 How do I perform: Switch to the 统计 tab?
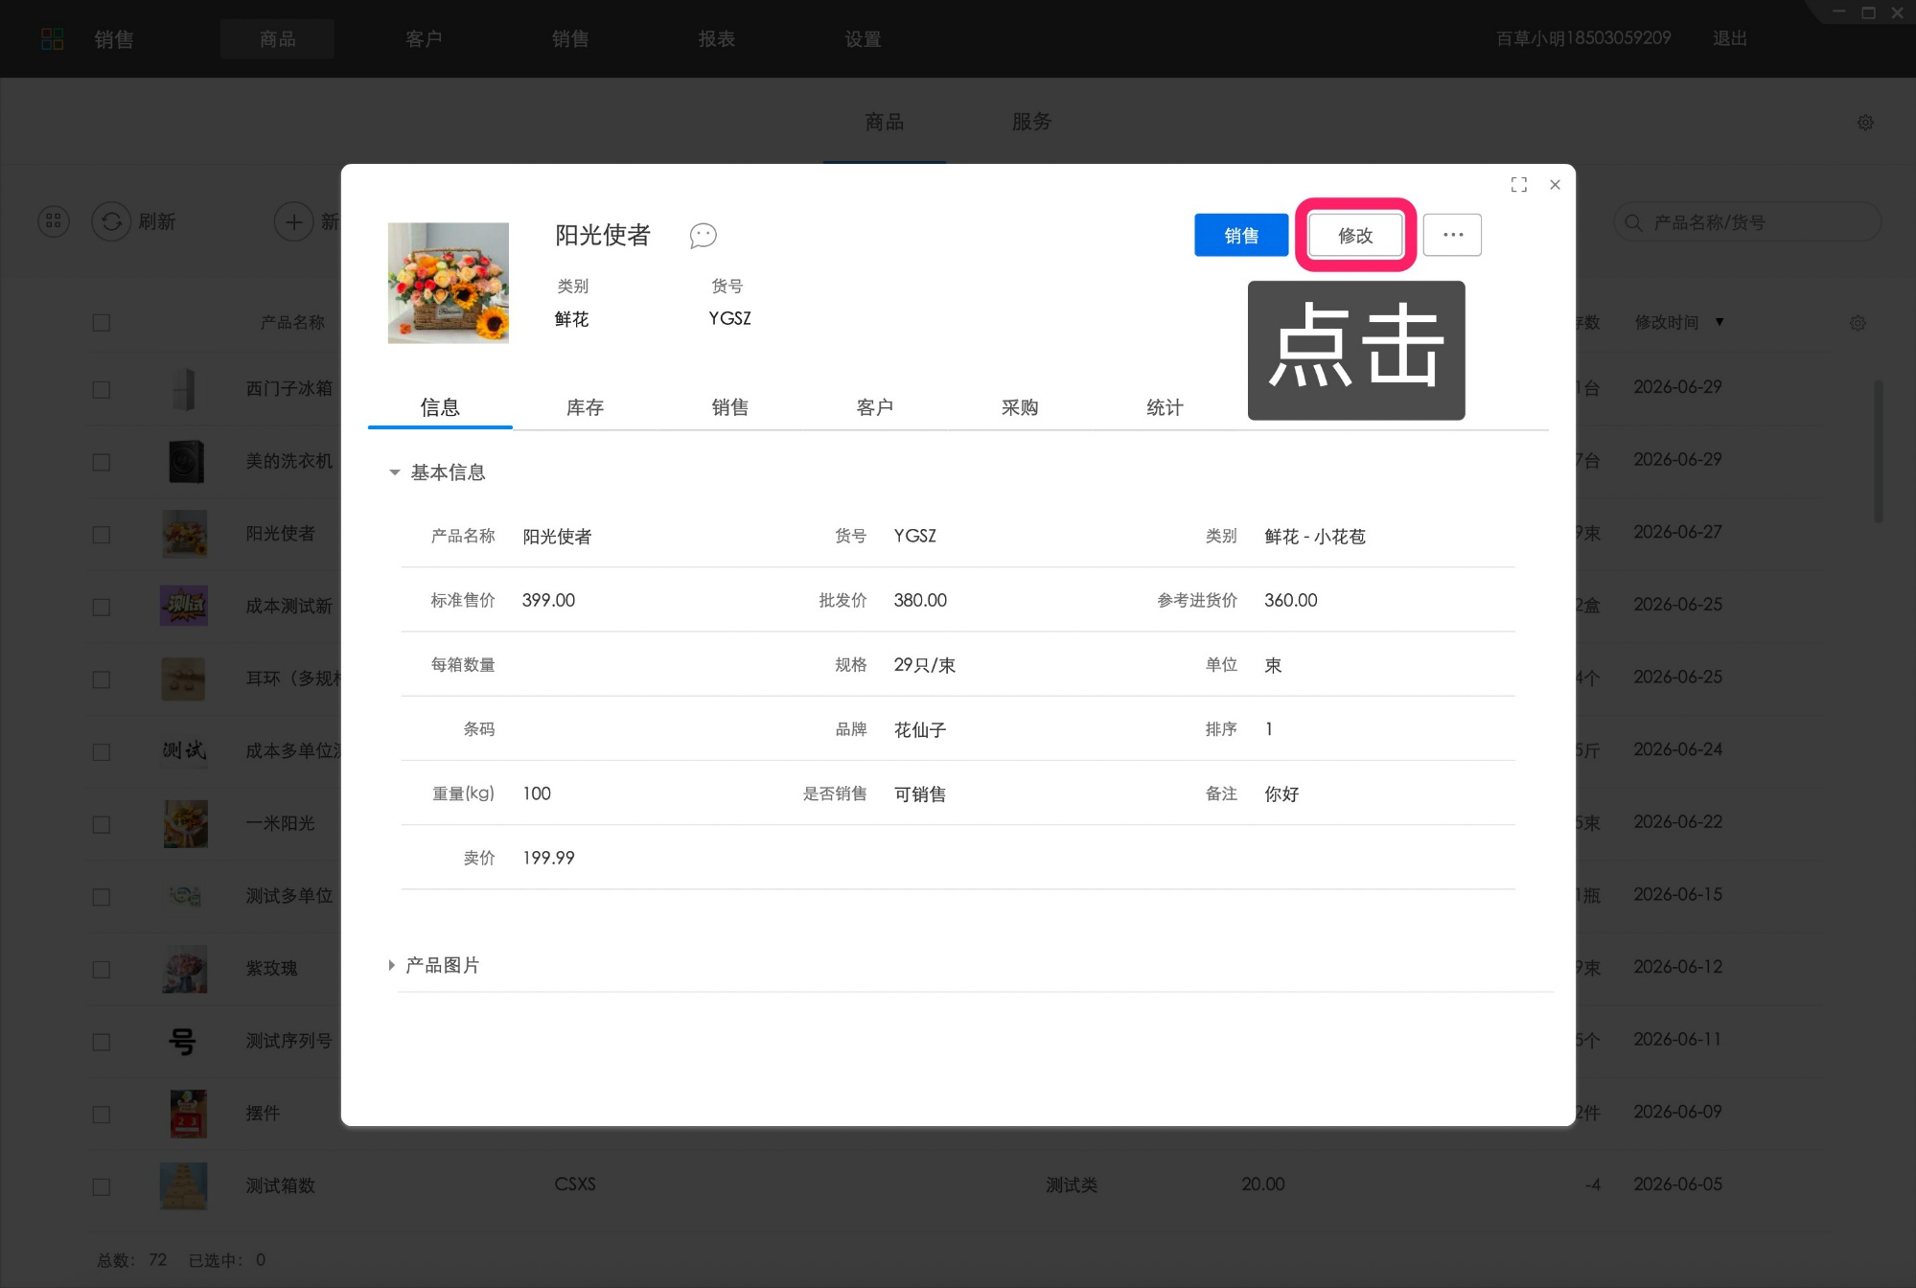pyautogui.click(x=1165, y=407)
